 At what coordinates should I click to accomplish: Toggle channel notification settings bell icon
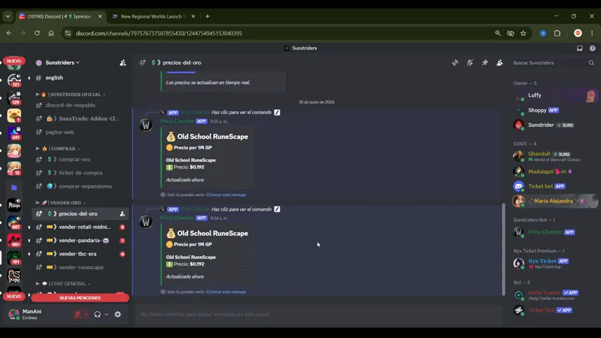(x=470, y=63)
